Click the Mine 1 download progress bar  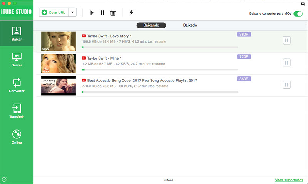pyautogui.click(x=160, y=70)
